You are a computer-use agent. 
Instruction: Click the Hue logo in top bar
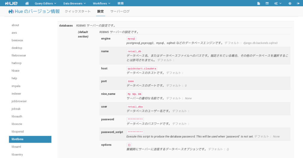11,3
